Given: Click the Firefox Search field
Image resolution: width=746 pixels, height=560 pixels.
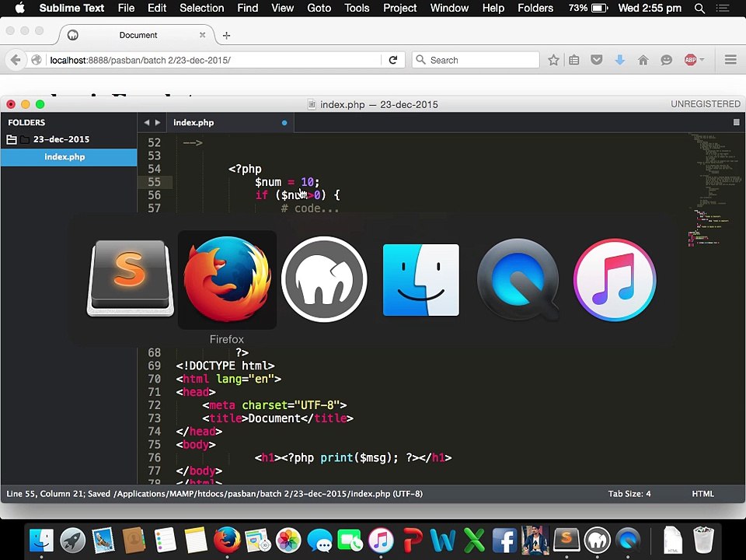Looking at the screenshot, I should click(476, 60).
